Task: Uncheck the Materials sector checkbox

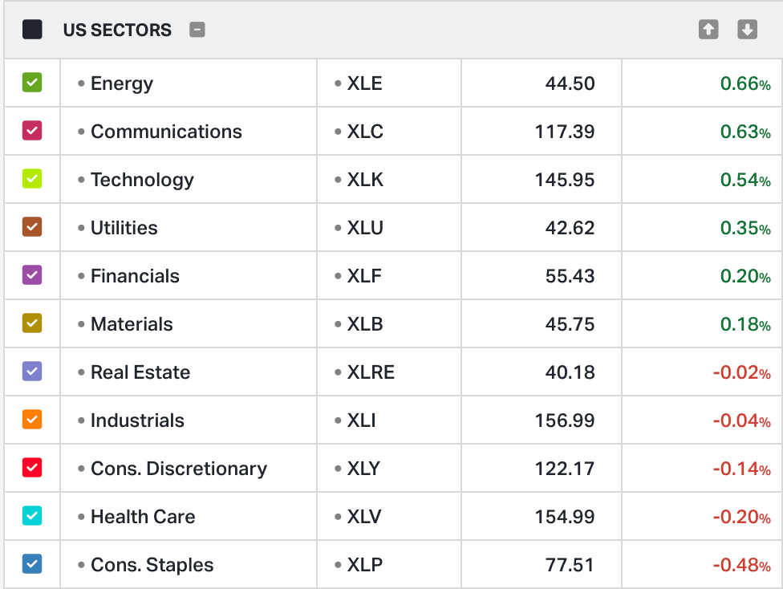Action: (x=32, y=323)
